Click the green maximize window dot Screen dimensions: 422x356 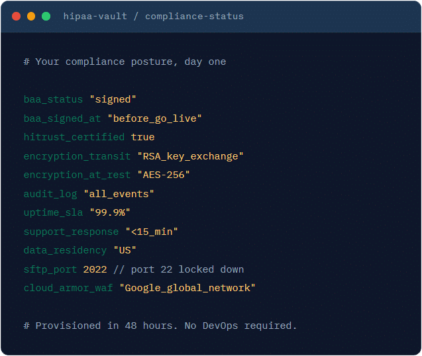tap(46, 16)
